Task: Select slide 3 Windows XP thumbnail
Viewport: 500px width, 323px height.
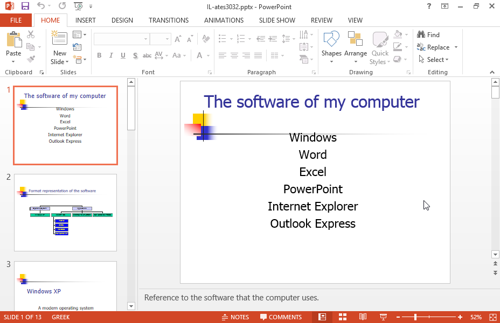Action: pos(65,286)
